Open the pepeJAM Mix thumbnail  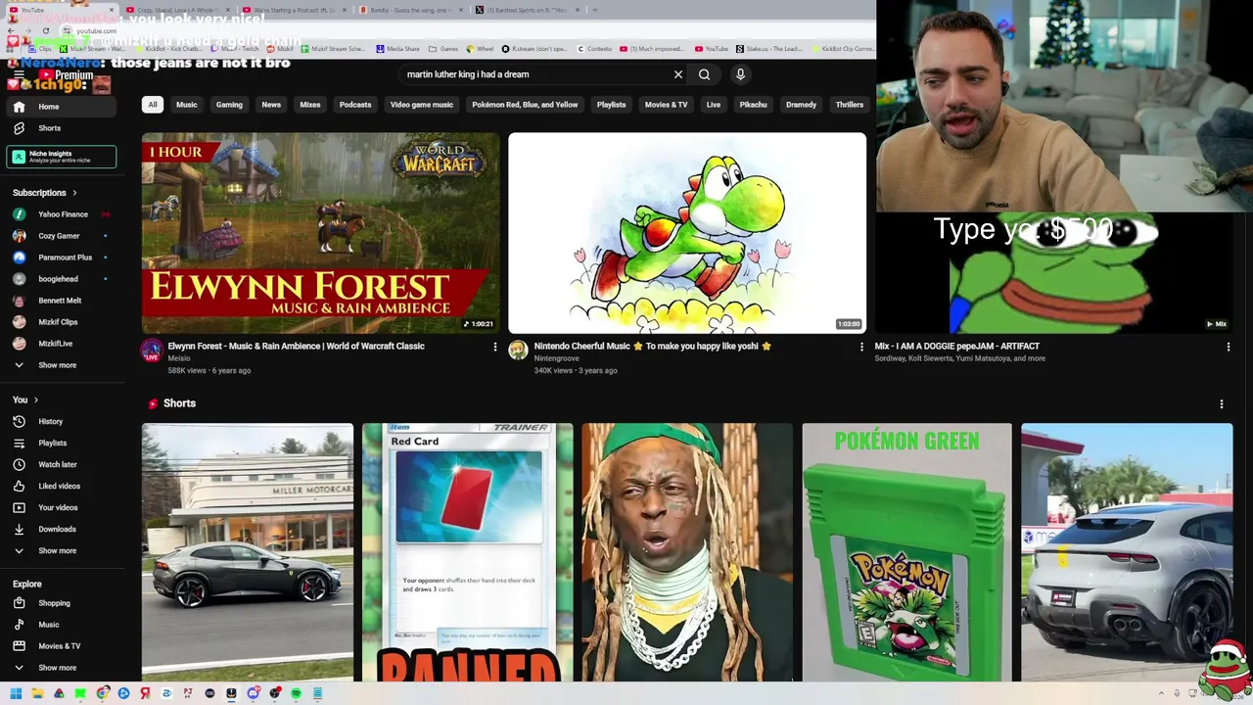pyautogui.click(x=1054, y=271)
